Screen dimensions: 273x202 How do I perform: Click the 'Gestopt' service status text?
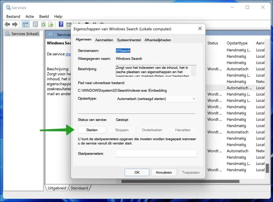click(122, 120)
